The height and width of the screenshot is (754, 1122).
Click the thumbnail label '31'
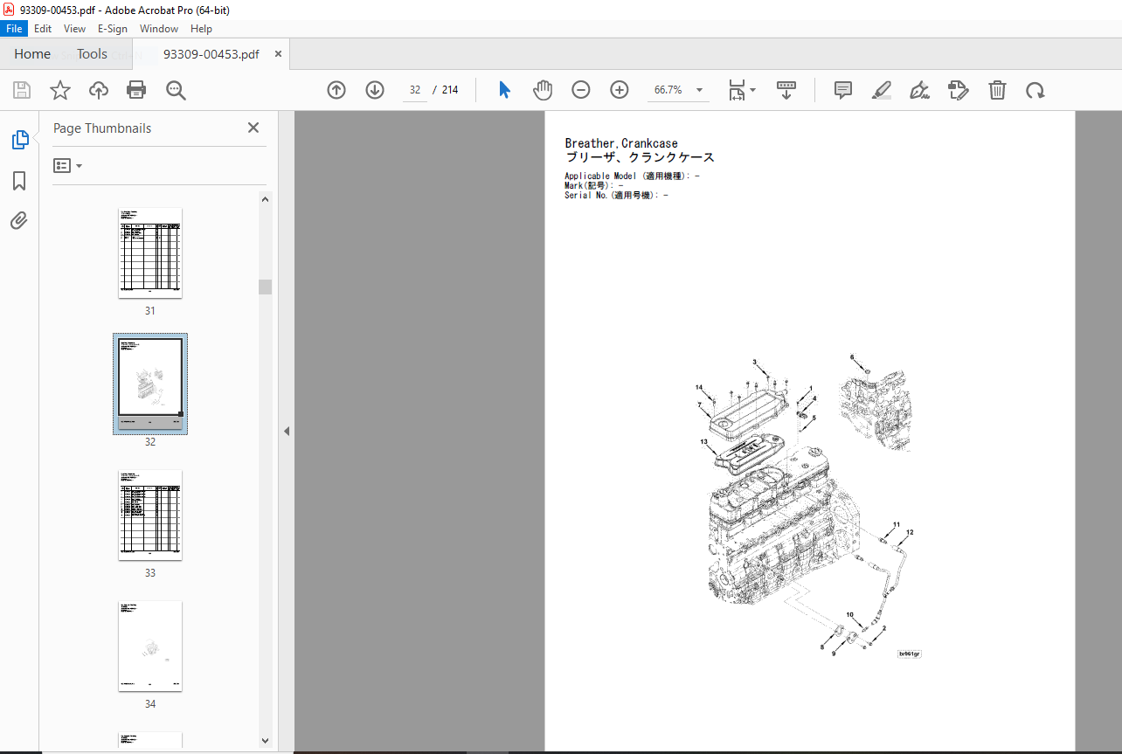(x=150, y=311)
